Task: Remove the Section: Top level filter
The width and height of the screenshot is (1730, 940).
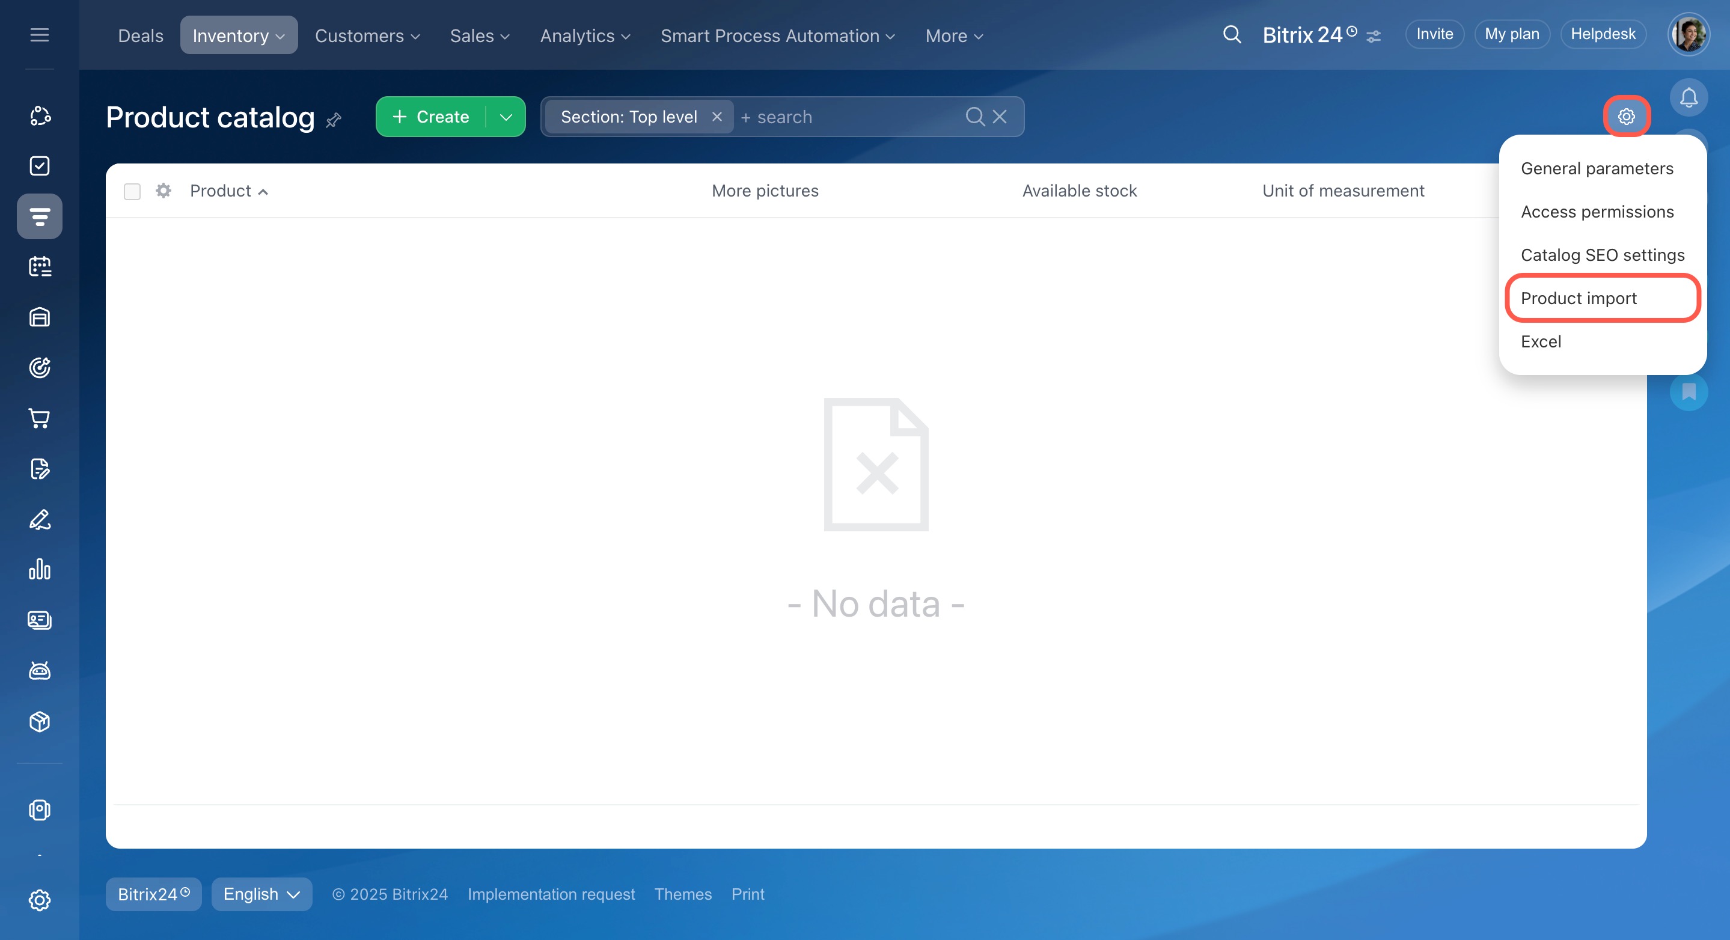Action: point(717,117)
